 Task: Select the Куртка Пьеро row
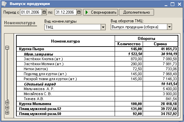point(97,49)
